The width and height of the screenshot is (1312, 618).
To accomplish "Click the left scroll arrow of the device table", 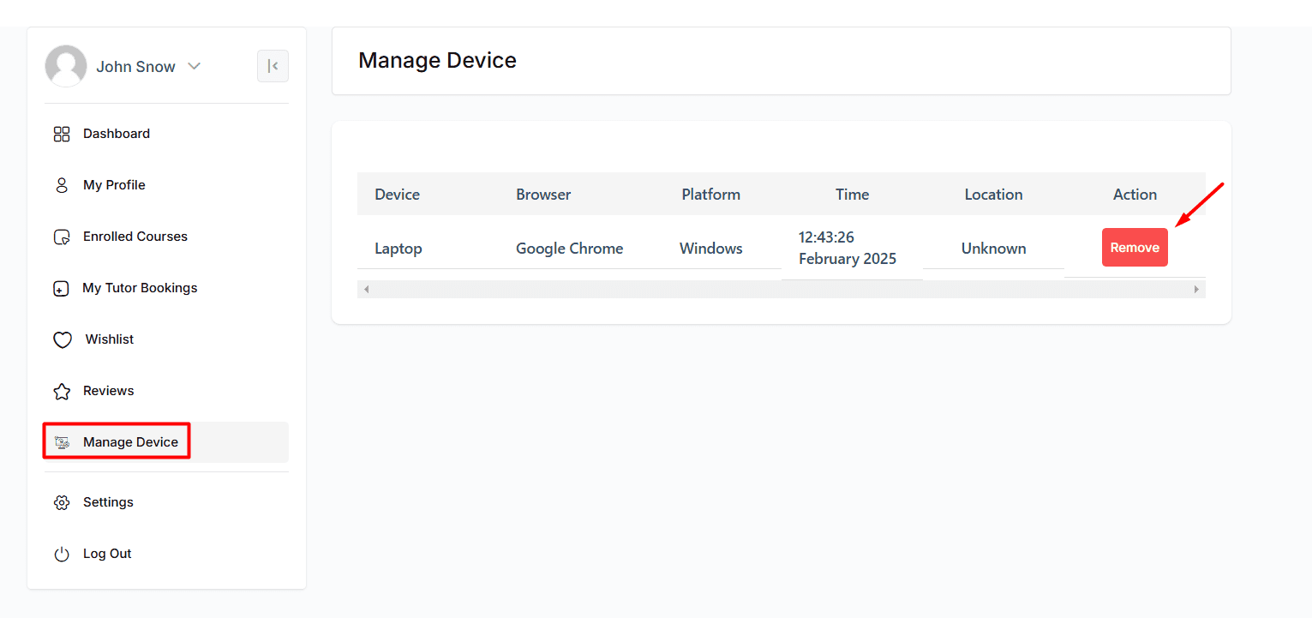I will (366, 289).
